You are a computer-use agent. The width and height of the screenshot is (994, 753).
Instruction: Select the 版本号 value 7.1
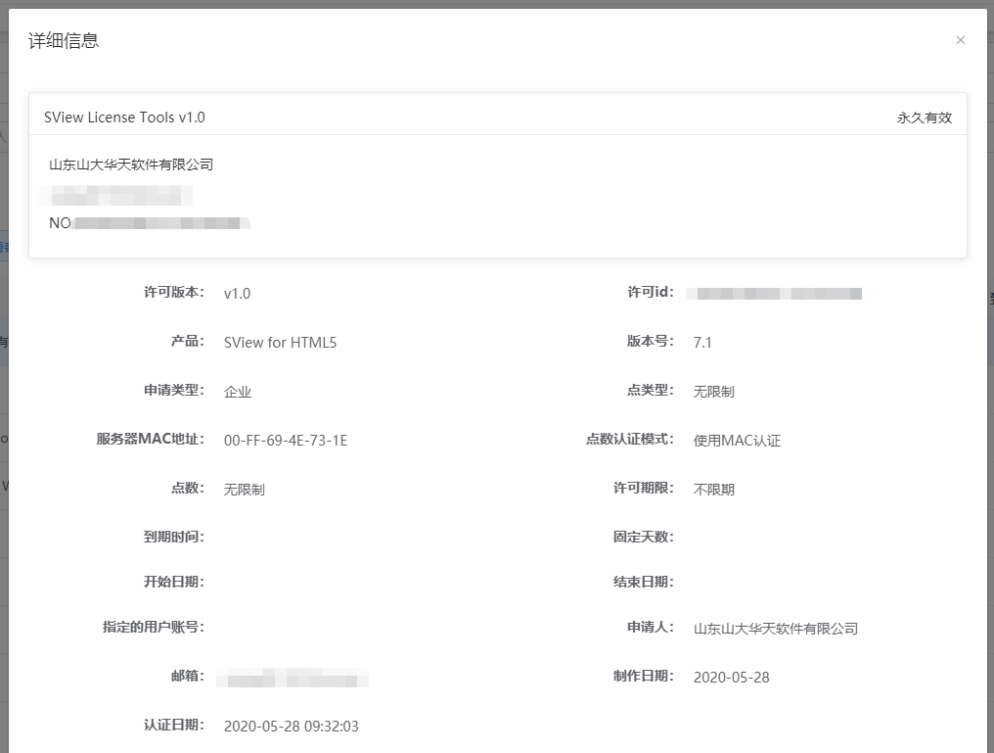(x=702, y=343)
